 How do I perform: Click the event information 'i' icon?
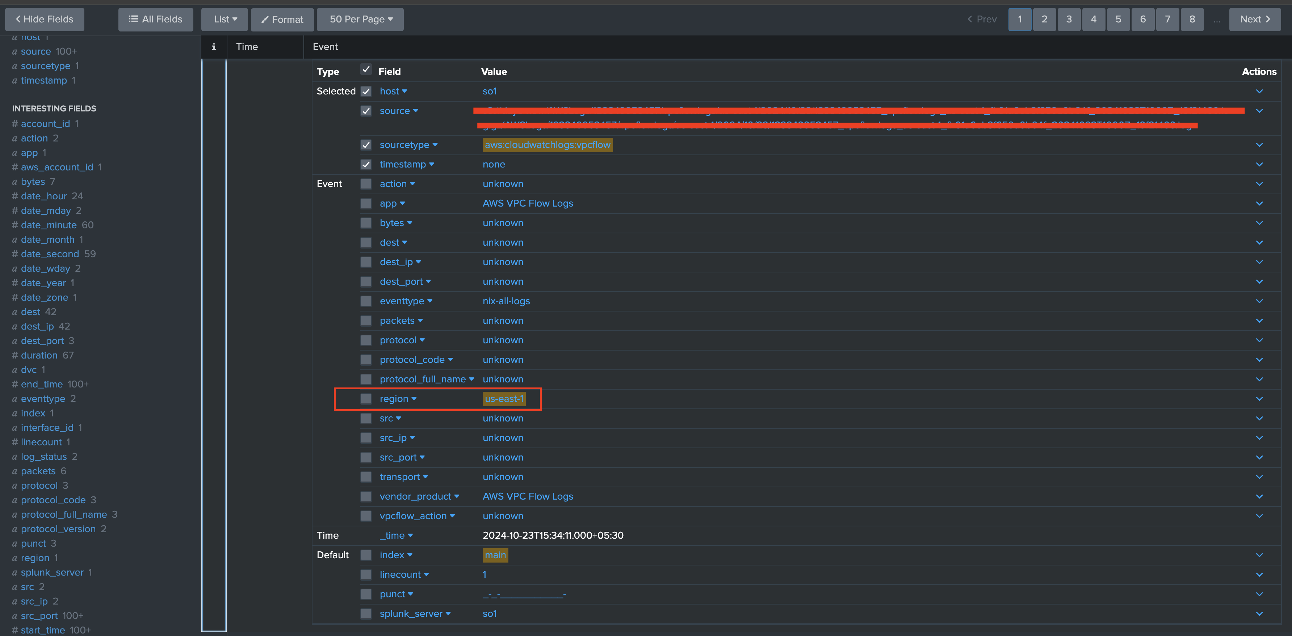pyautogui.click(x=214, y=47)
